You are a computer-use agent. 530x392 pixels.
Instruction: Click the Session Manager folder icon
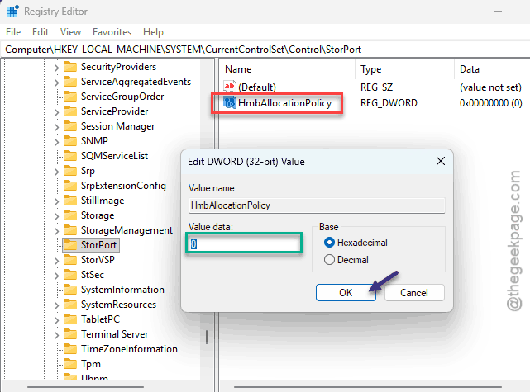click(70, 126)
